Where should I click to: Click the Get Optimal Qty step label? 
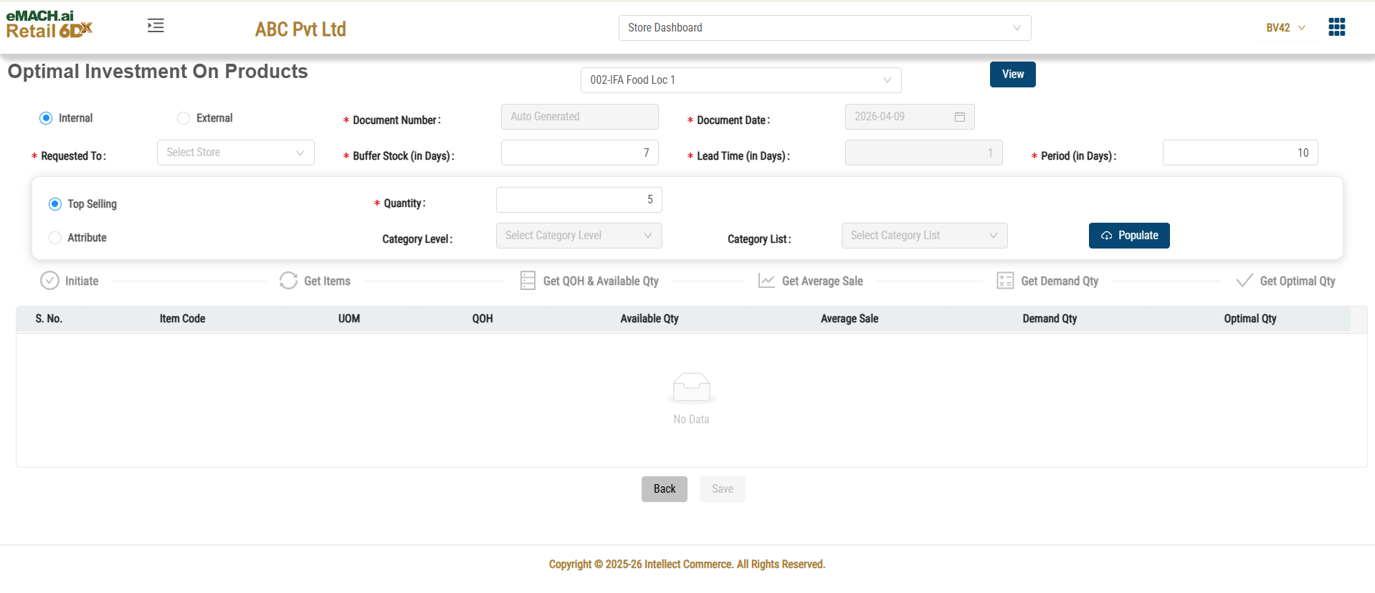1298,281
